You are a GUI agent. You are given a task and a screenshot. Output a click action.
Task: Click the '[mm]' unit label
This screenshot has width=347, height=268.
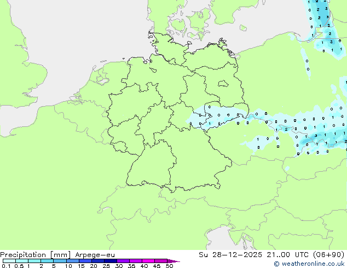pos(60,255)
